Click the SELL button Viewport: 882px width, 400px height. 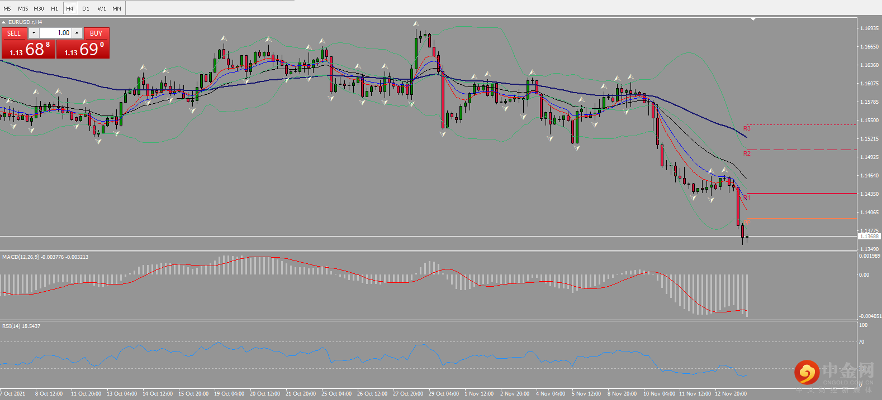(x=14, y=33)
